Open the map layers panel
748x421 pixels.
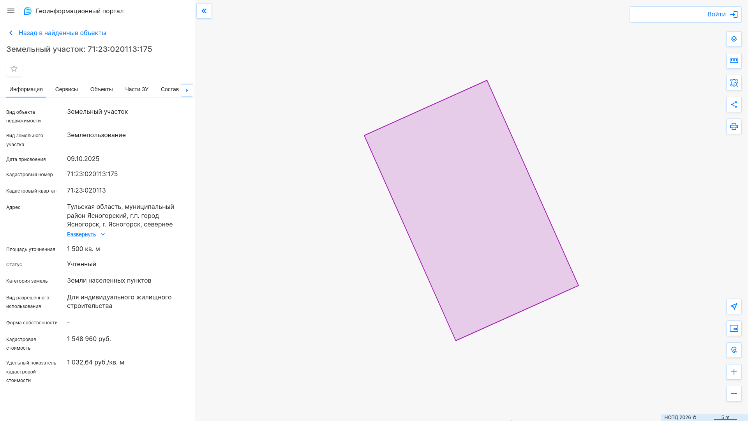tap(734, 39)
